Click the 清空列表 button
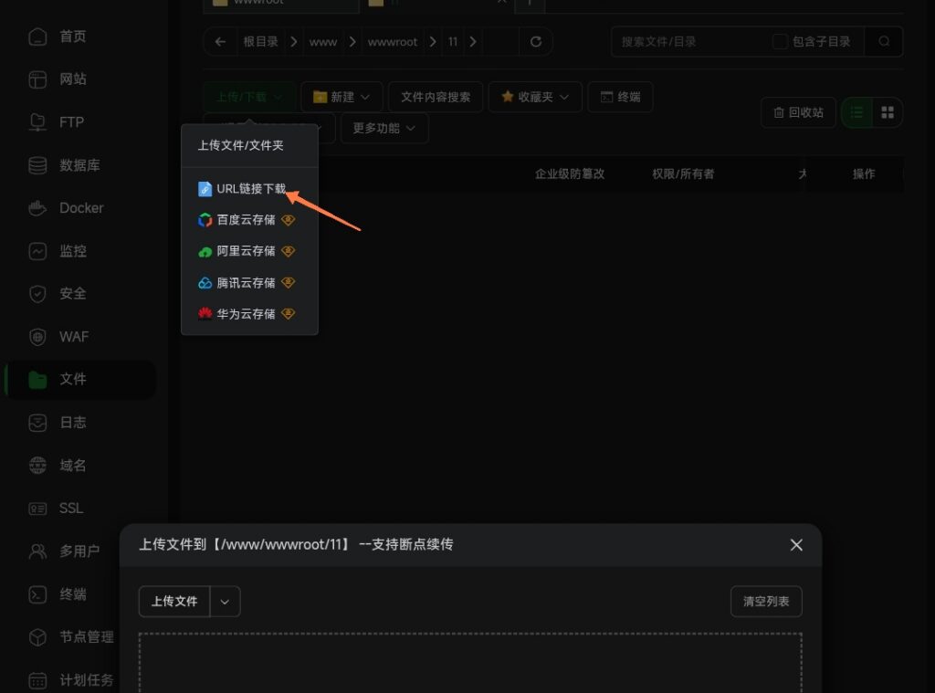 (765, 601)
